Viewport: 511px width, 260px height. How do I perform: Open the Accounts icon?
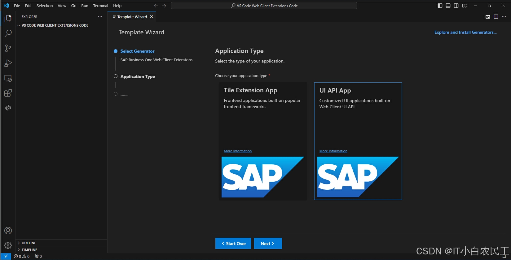pyautogui.click(x=8, y=231)
